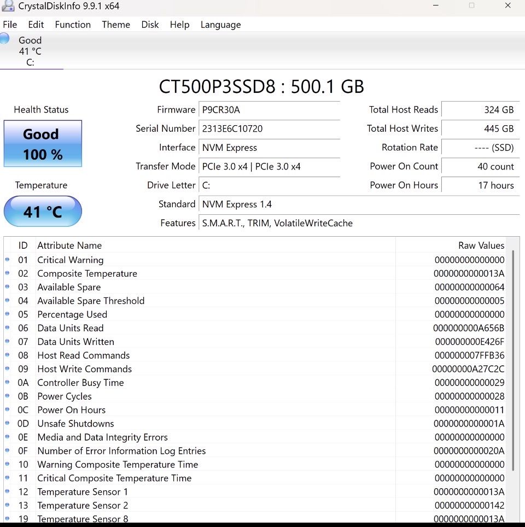Click raw value 000000000A656B
The width and height of the screenshot is (525, 527).
pos(469,328)
